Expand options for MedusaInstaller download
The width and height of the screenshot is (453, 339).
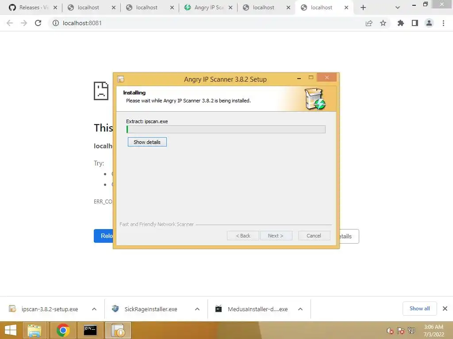(300, 309)
